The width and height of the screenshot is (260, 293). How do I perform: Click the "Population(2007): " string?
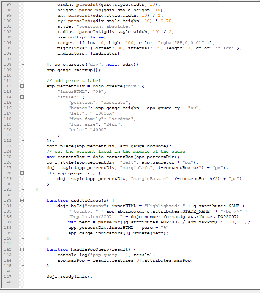(95, 217)
